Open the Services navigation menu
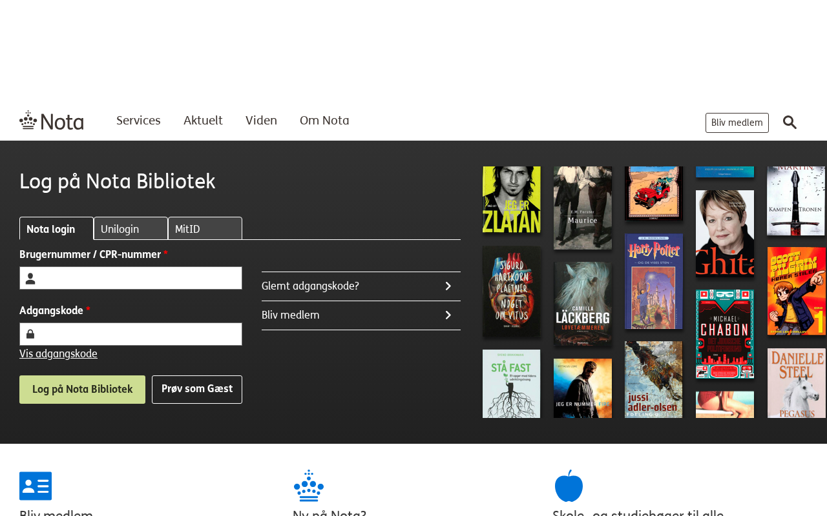Viewport: 827px width, 516px height. [138, 121]
